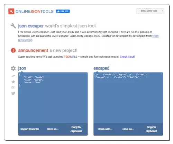173x144 pixels.
Task: Follow the Check it out! link
Action: tap(127, 57)
